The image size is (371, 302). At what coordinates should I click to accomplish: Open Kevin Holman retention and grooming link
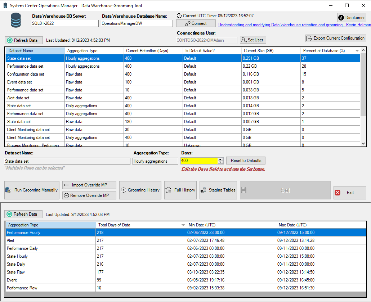click(x=295, y=25)
